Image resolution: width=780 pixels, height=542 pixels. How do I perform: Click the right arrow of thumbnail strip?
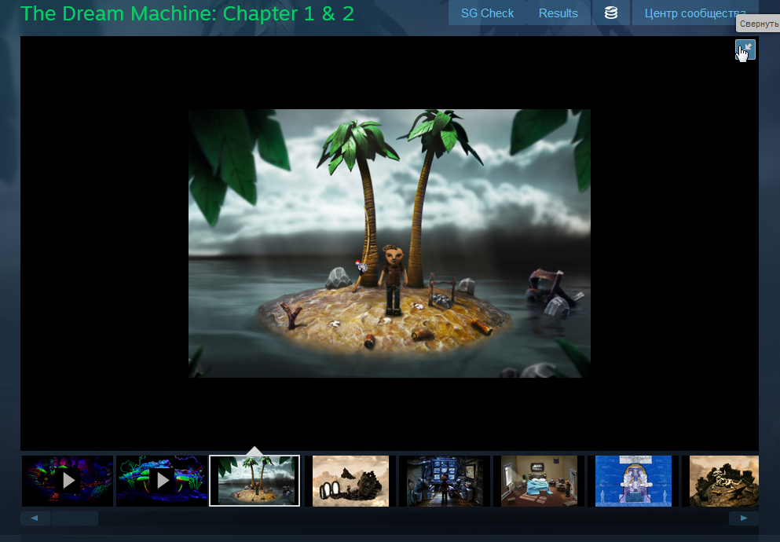[744, 518]
